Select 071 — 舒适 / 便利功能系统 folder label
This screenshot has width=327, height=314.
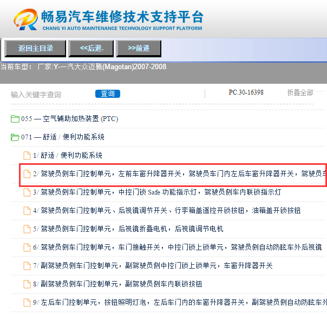[x=63, y=137]
